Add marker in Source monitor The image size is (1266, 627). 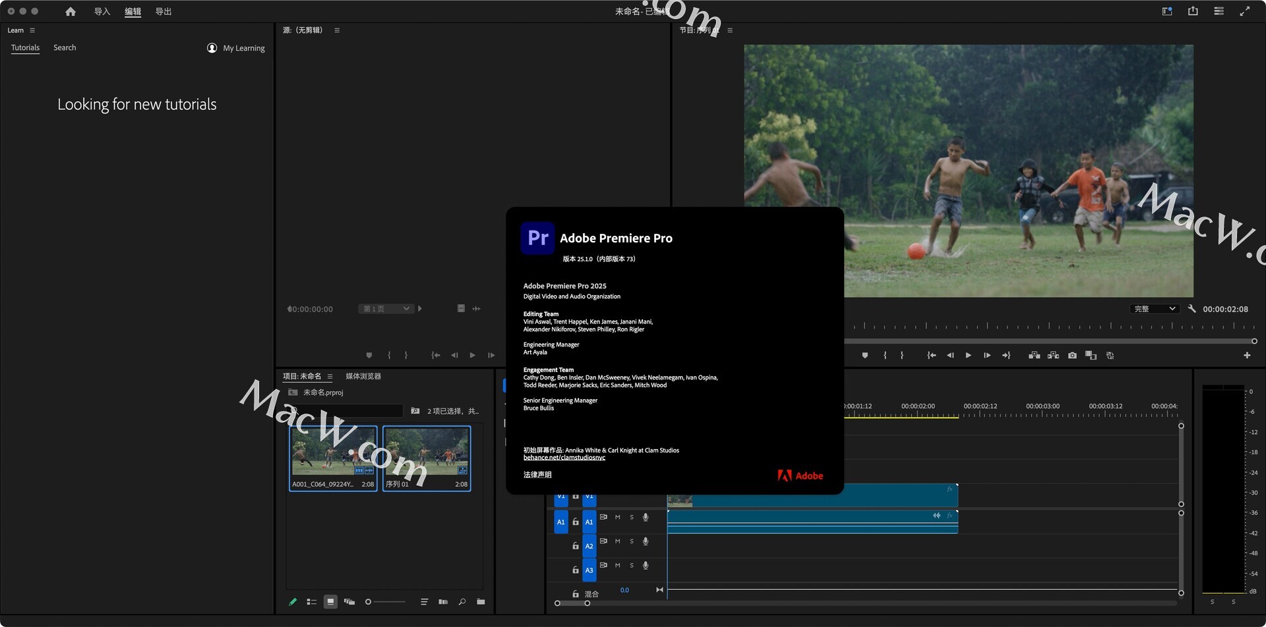coord(369,355)
